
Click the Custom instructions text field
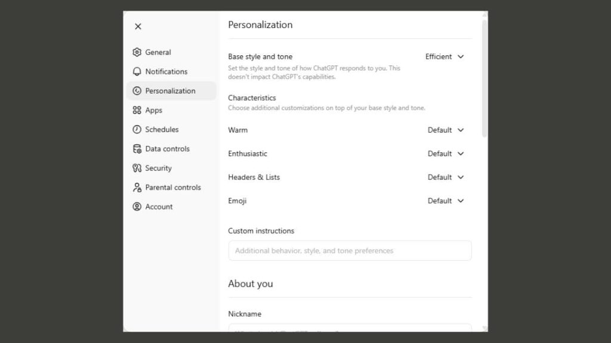(x=350, y=251)
